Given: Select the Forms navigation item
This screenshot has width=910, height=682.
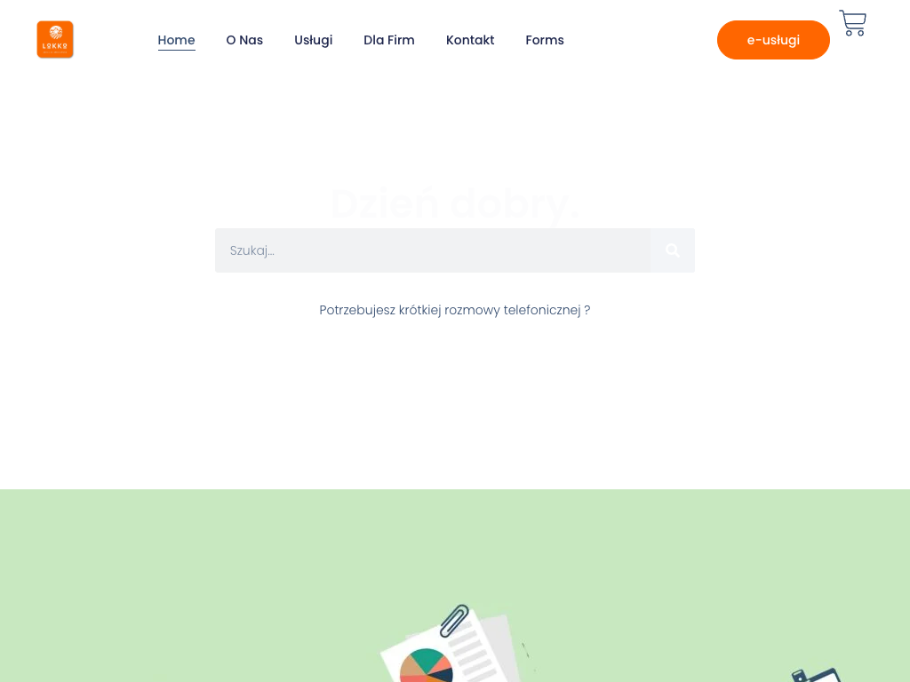Looking at the screenshot, I should click(x=545, y=40).
